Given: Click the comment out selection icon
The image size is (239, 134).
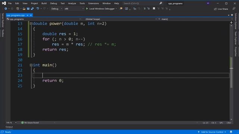Looking at the screenshot, I should [x=145, y=9].
